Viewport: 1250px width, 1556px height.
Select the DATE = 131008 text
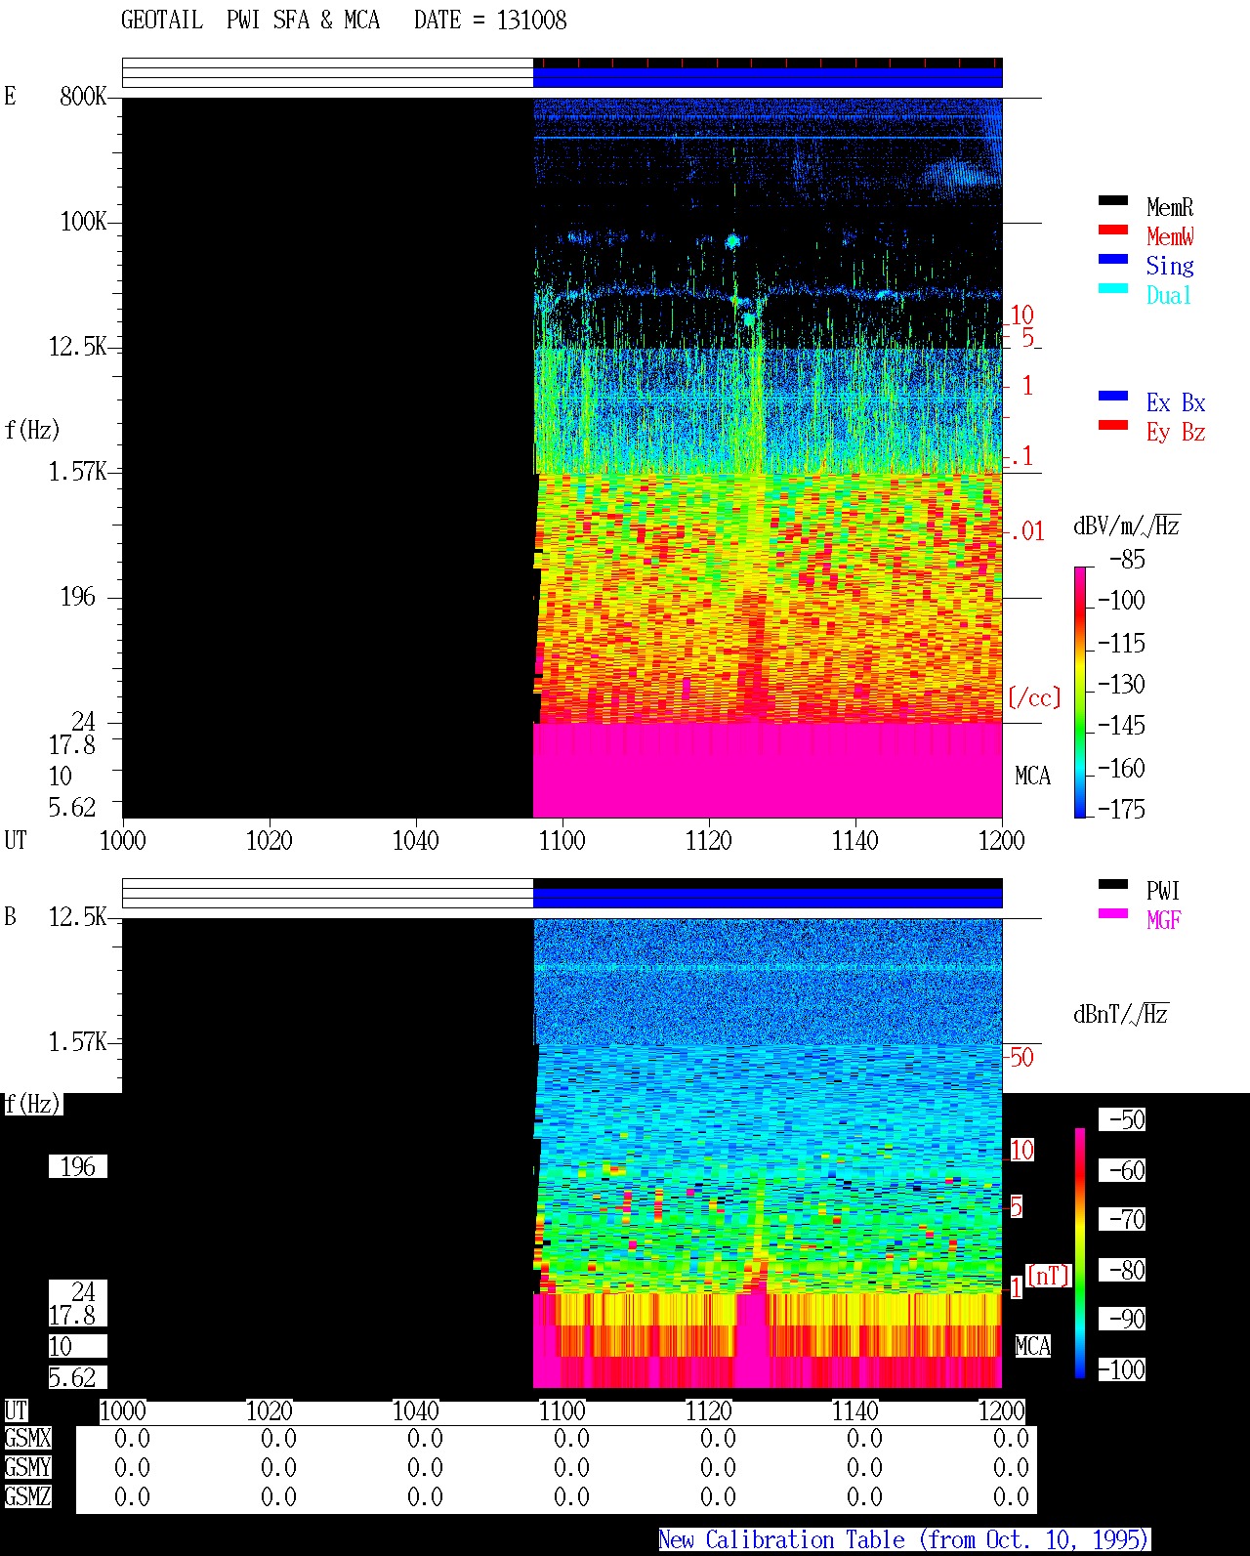(490, 21)
